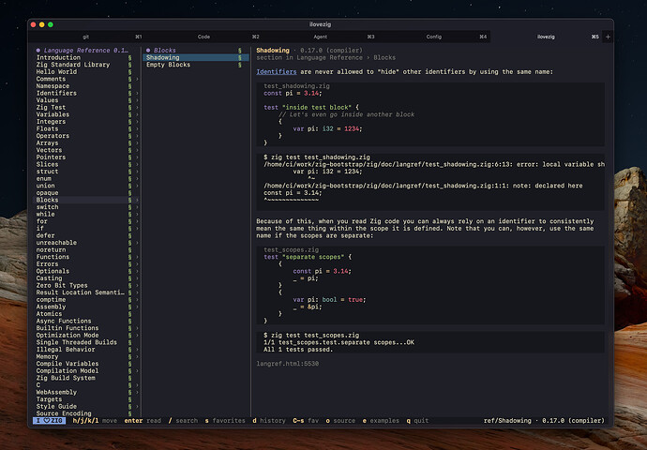Select the Empty Blocks row
The height and width of the screenshot is (450, 647).
196,65
